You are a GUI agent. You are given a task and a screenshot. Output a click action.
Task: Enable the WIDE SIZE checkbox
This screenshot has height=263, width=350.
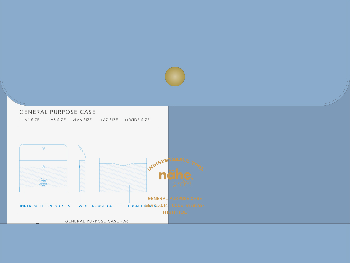(x=127, y=120)
